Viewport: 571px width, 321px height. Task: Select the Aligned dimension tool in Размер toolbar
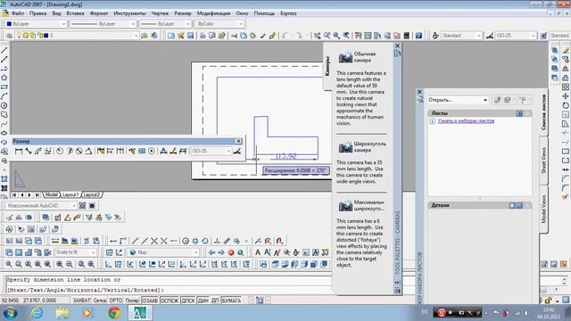pos(29,151)
